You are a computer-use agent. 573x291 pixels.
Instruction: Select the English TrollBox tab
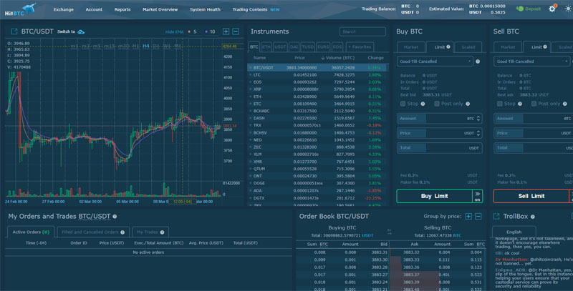(x=514, y=232)
